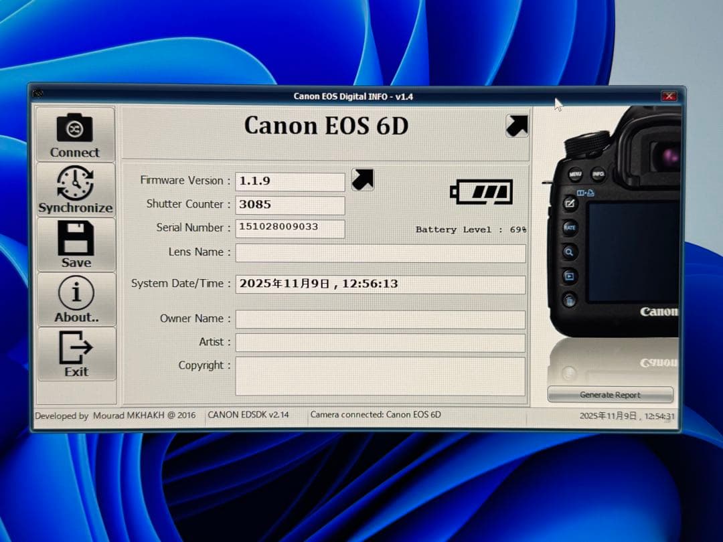Click the battery level indicator graphic

pos(481,192)
